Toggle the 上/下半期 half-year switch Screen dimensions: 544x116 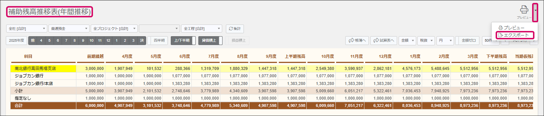(x=183, y=40)
